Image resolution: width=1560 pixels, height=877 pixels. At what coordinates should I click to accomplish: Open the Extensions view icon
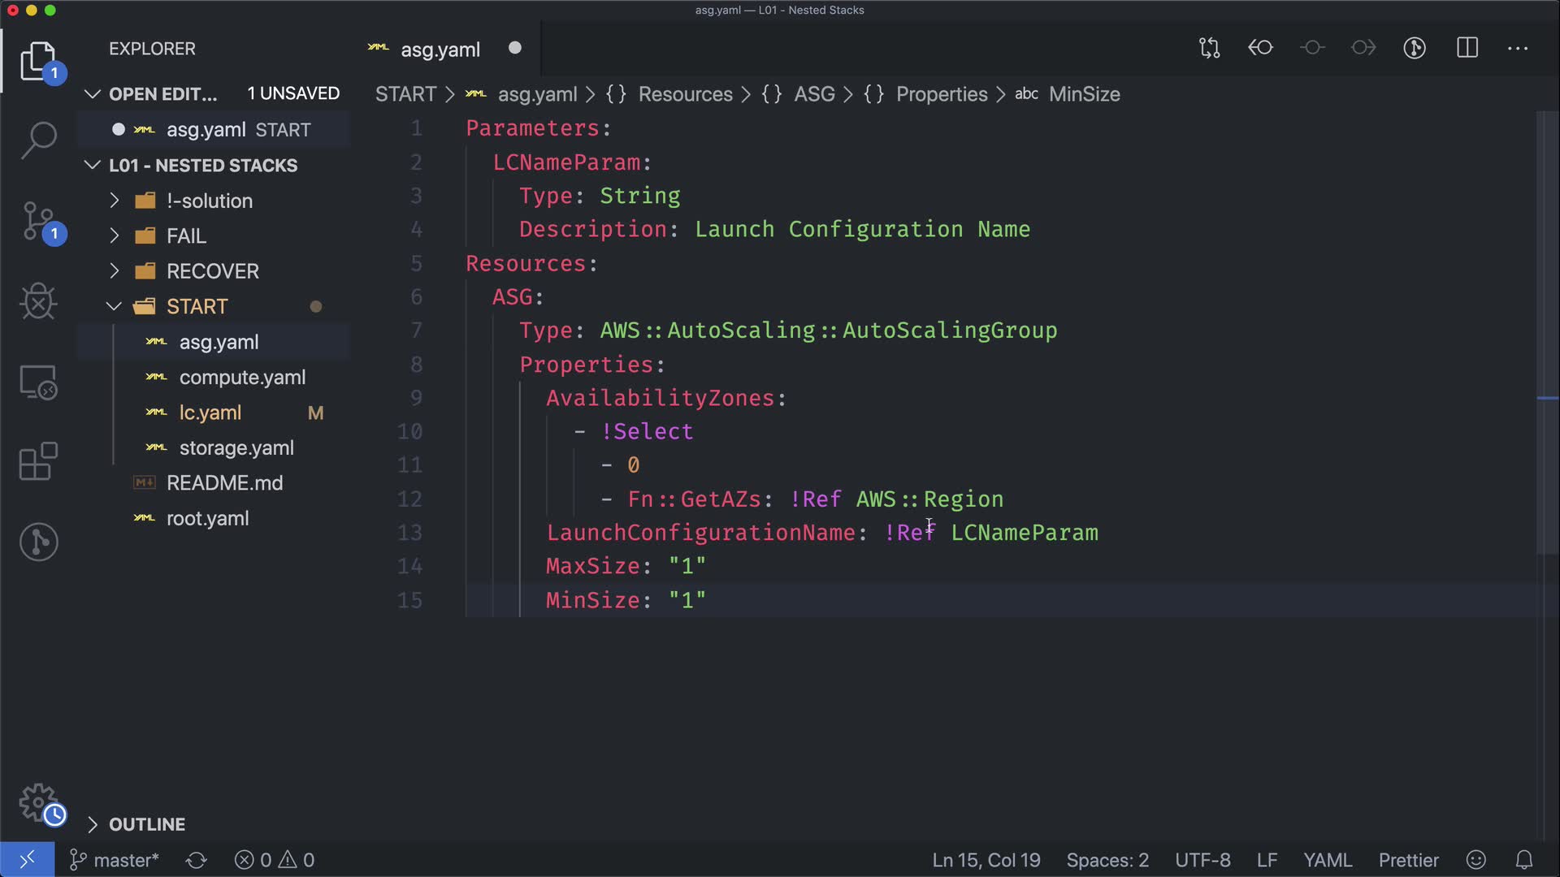pos(38,461)
